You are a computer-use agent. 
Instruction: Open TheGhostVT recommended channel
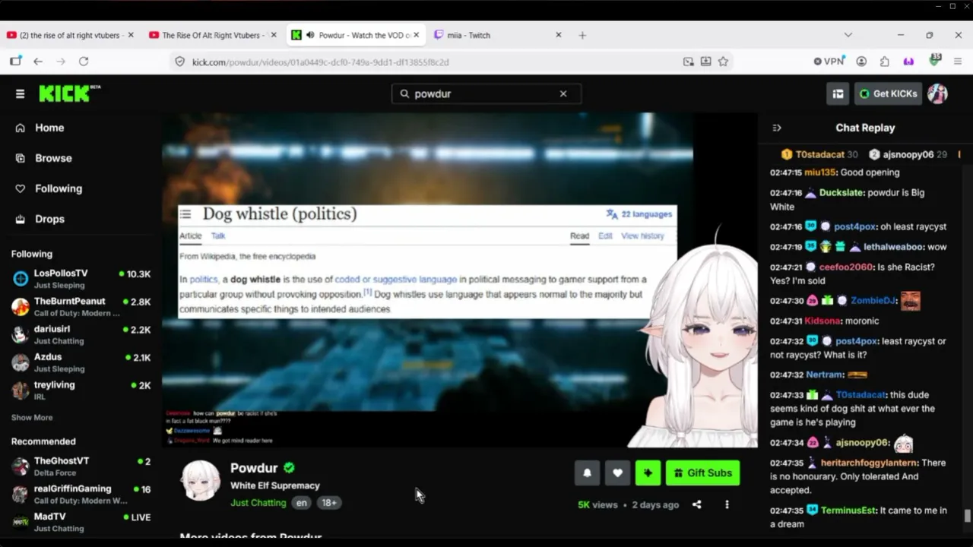coord(81,466)
